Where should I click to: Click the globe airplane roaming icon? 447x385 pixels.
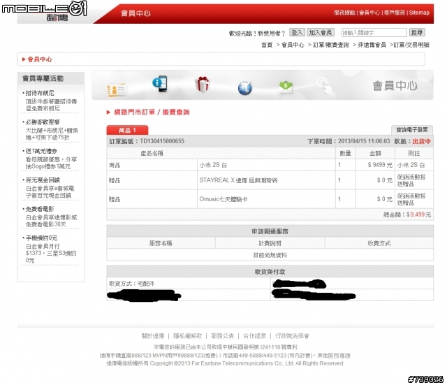(245, 88)
